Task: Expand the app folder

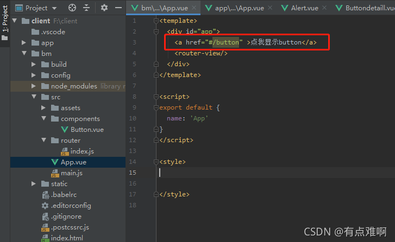Action: (24, 42)
